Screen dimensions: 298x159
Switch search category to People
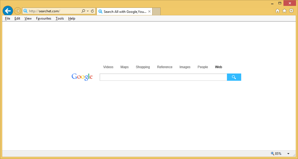[x=203, y=67]
